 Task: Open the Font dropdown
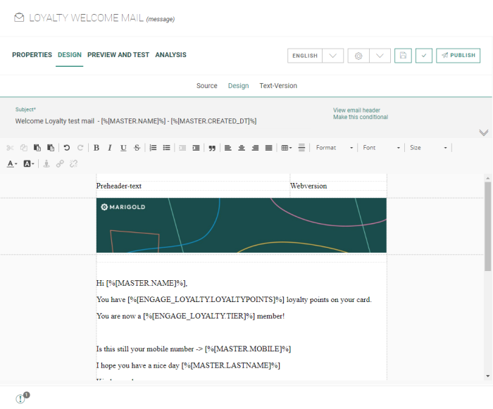pos(381,148)
